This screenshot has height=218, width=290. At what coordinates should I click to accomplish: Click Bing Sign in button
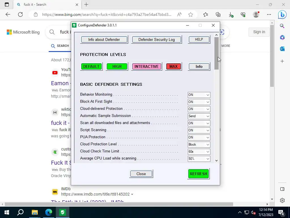[x=259, y=32]
